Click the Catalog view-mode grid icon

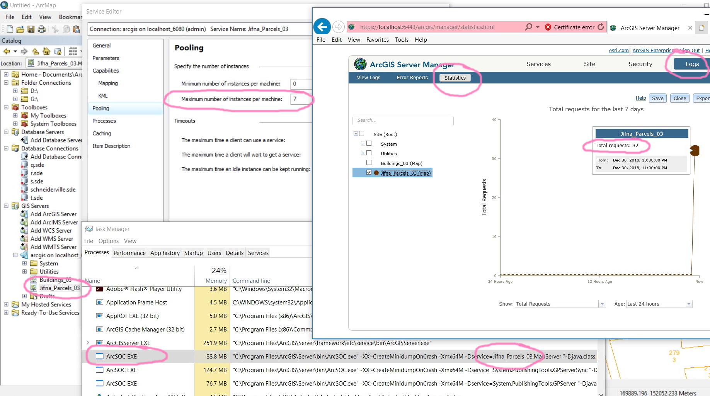click(x=73, y=51)
